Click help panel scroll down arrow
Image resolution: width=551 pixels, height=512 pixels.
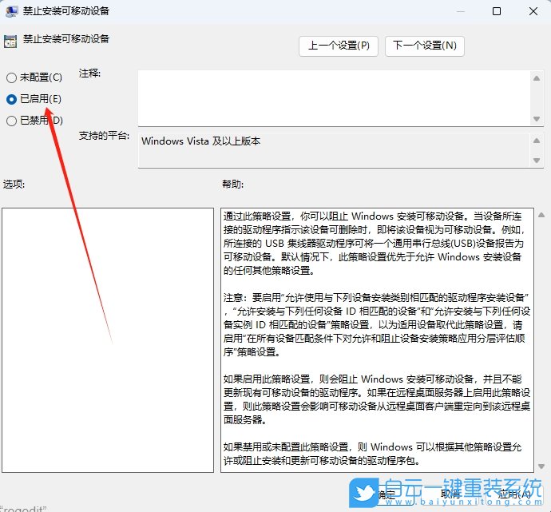click(x=541, y=466)
